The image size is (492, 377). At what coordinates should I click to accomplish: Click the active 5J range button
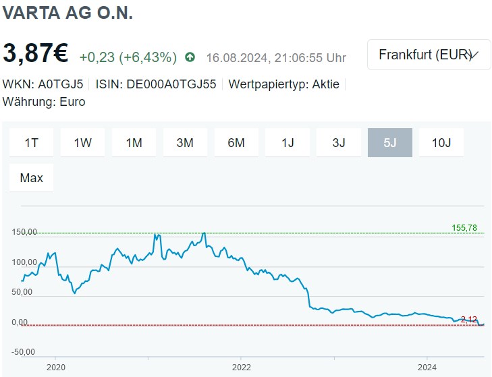(x=390, y=142)
